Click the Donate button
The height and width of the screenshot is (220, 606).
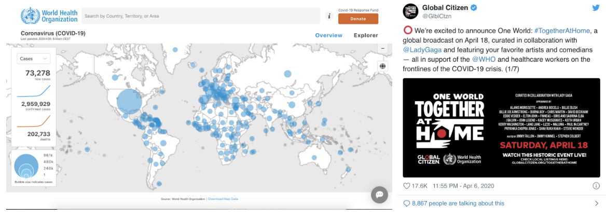pyautogui.click(x=359, y=19)
